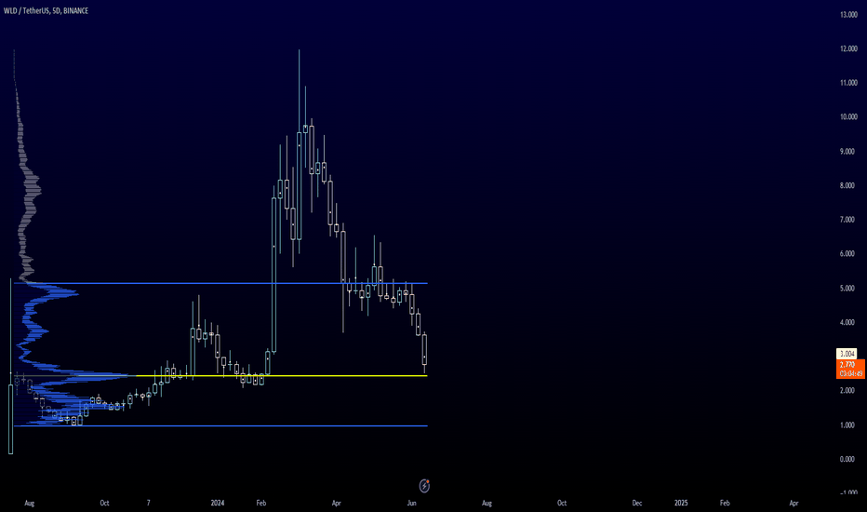This screenshot has width=867, height=512.
Task: Click the WLD / TetherUS symbol title
Action: click(46, 10)
